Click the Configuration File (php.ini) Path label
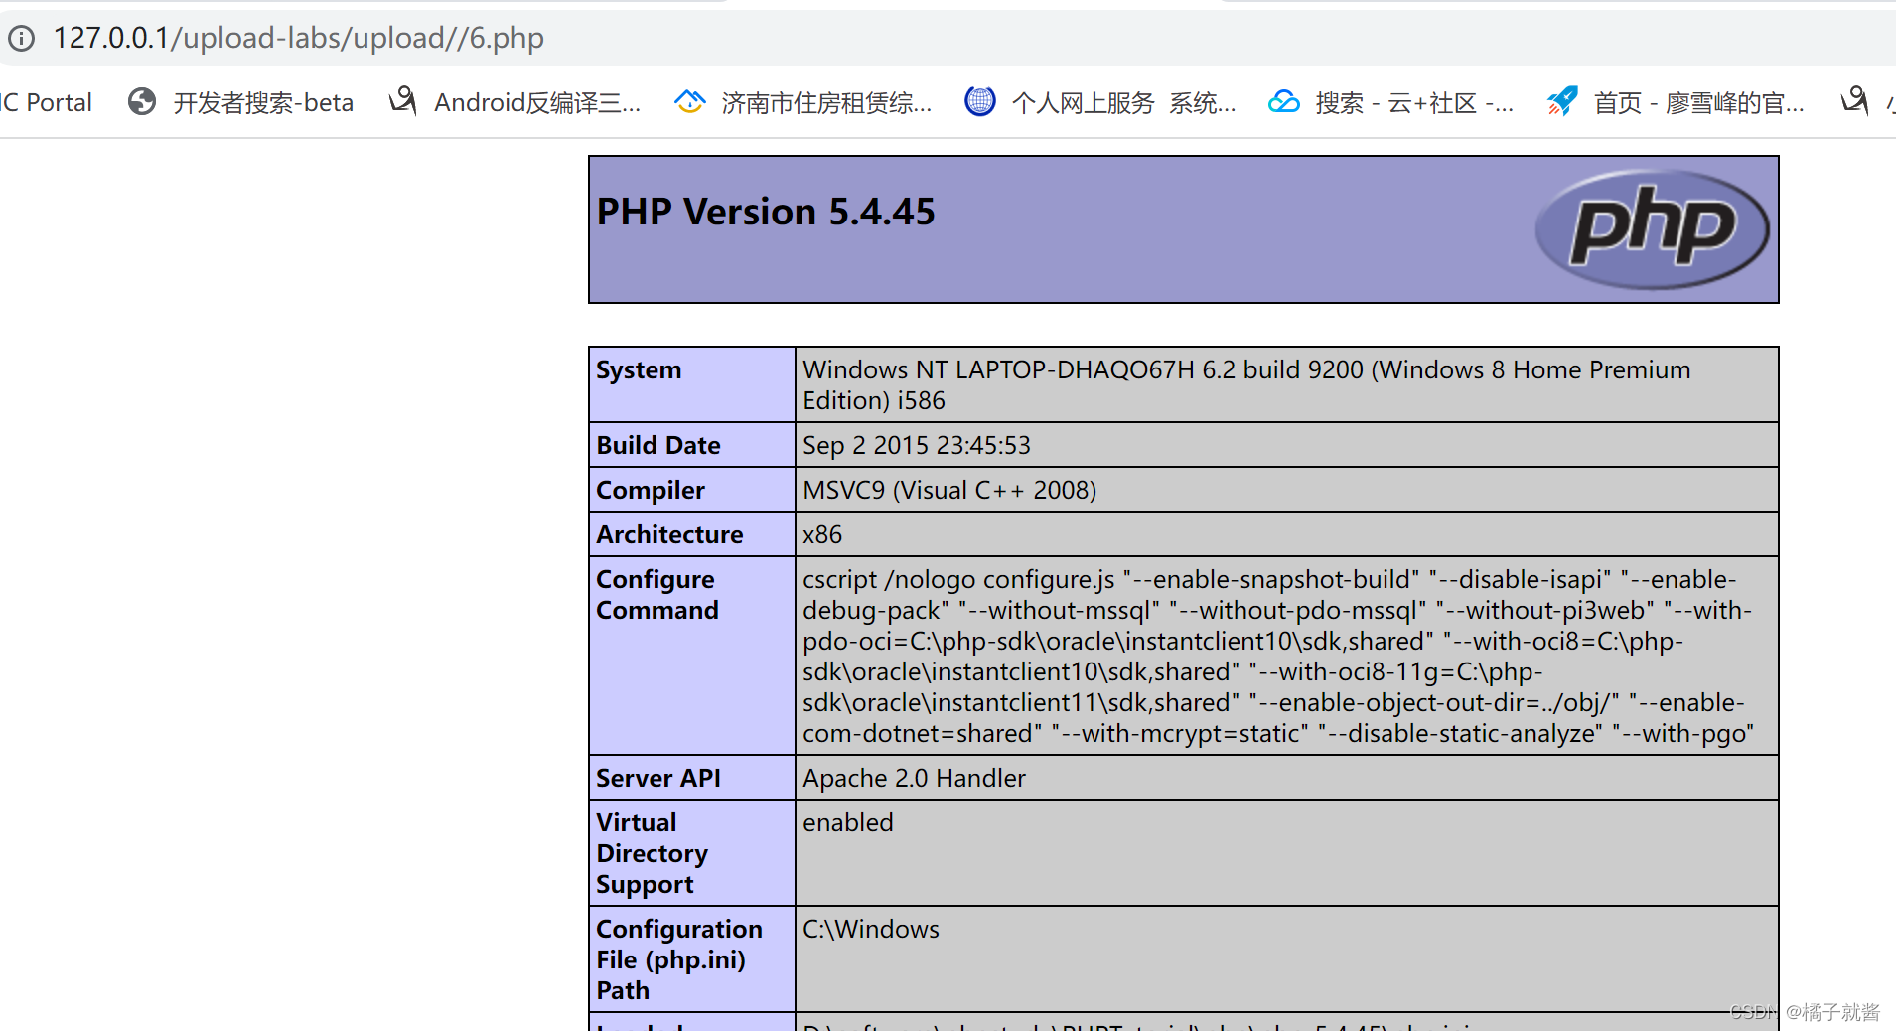The height and width of the screenshot is (1031, 1896). click(679, 959)
